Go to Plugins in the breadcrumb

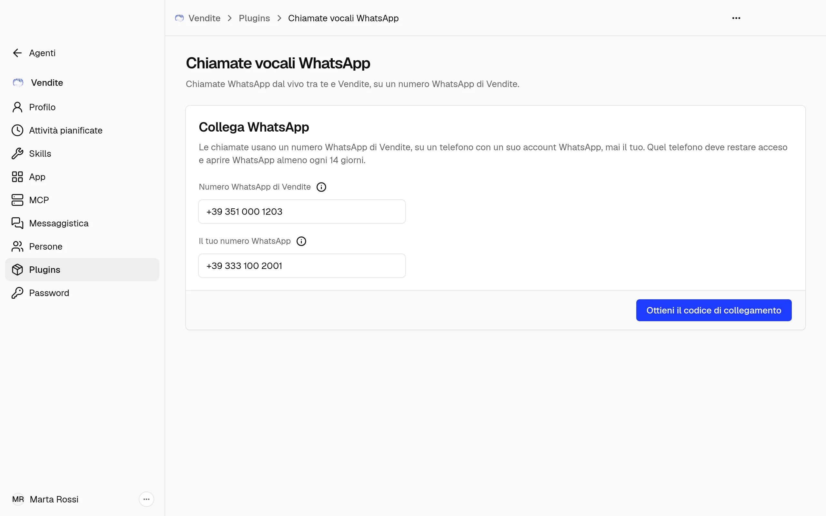(254, 18)
